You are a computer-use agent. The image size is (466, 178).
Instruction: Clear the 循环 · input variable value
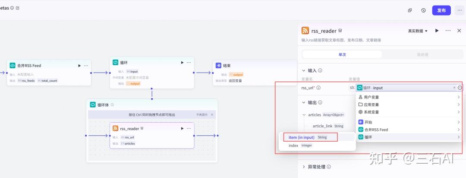coord(454,88)
